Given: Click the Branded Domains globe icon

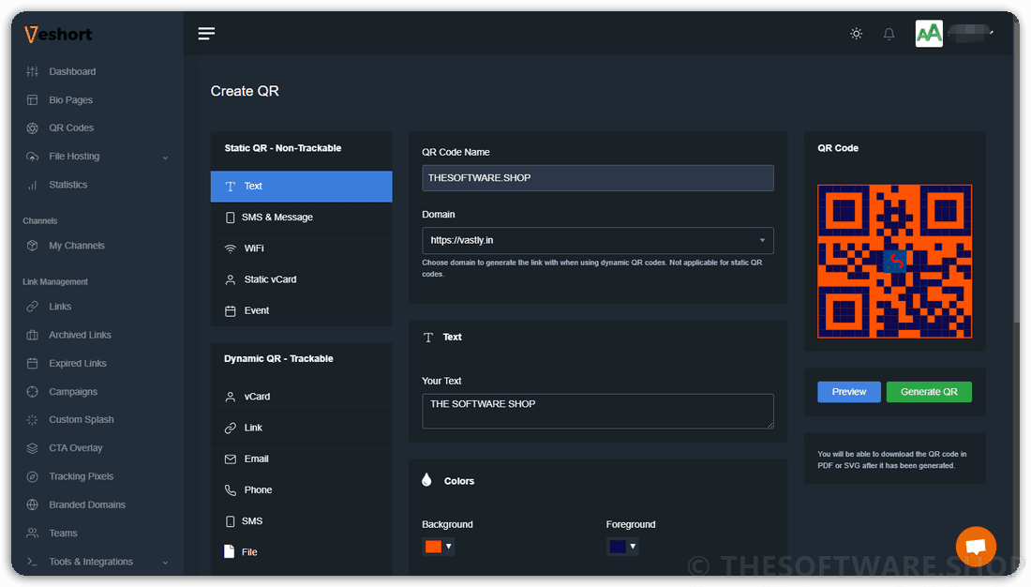Looking at the screenshot, I should tap(32, 504).
